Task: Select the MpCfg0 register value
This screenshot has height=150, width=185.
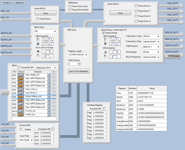Action: click(152, 113)
